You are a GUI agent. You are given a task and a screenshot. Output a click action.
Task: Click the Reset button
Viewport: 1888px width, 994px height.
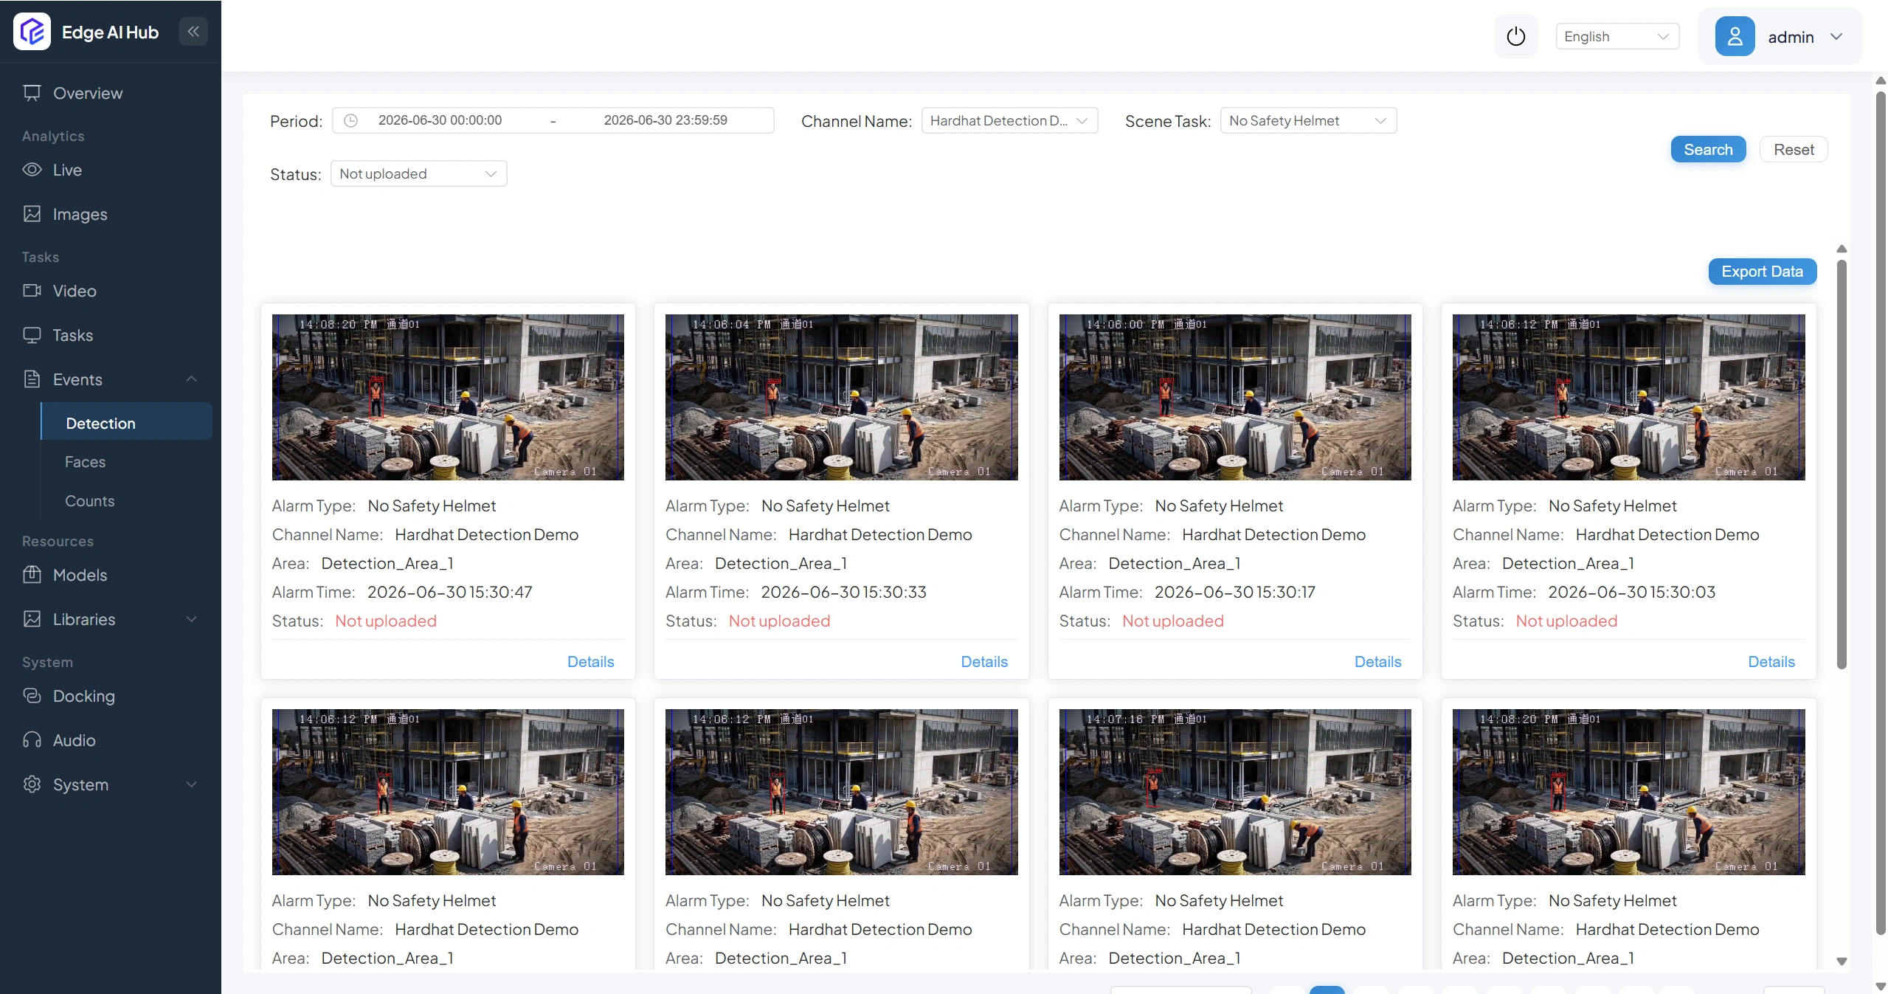pyautogui.click(x=1794, y=149)
